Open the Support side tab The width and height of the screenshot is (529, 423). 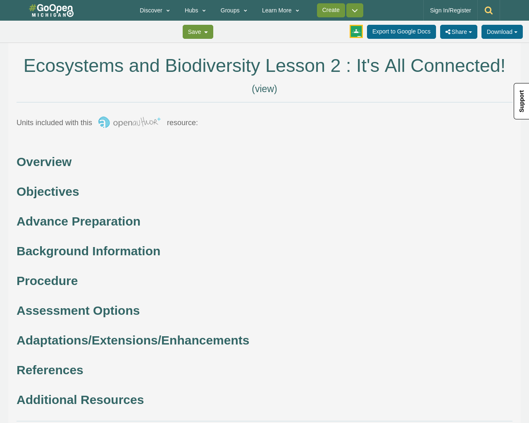tap(521, 101)
